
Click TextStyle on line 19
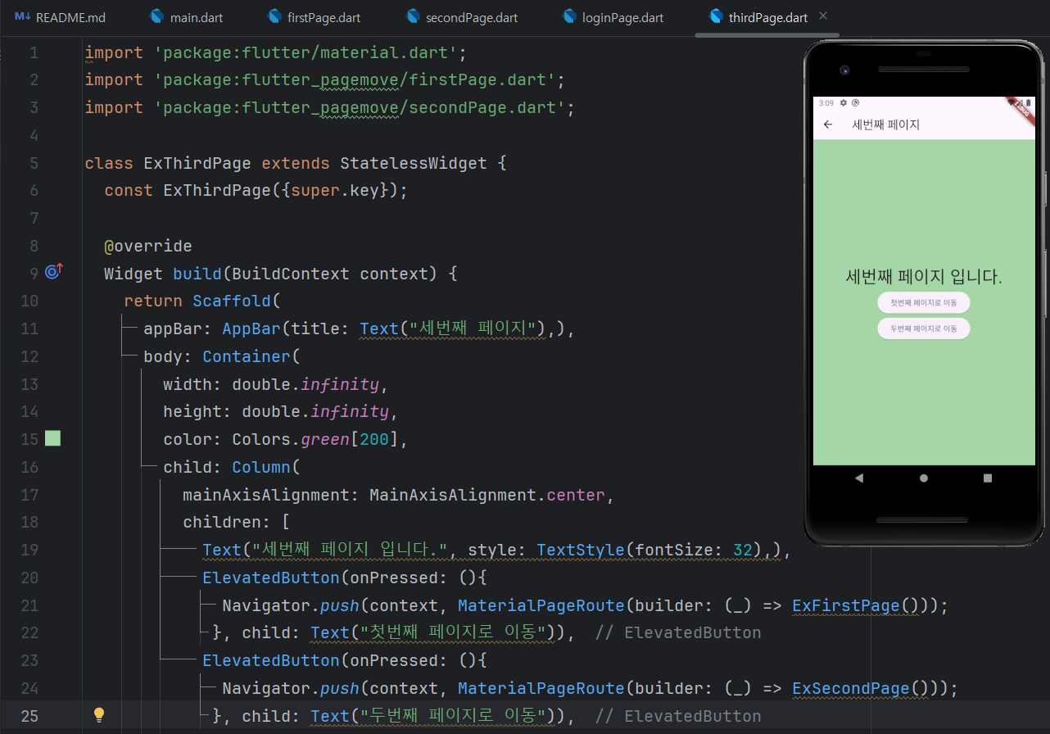pyautogui.click(x=581, y=550)
